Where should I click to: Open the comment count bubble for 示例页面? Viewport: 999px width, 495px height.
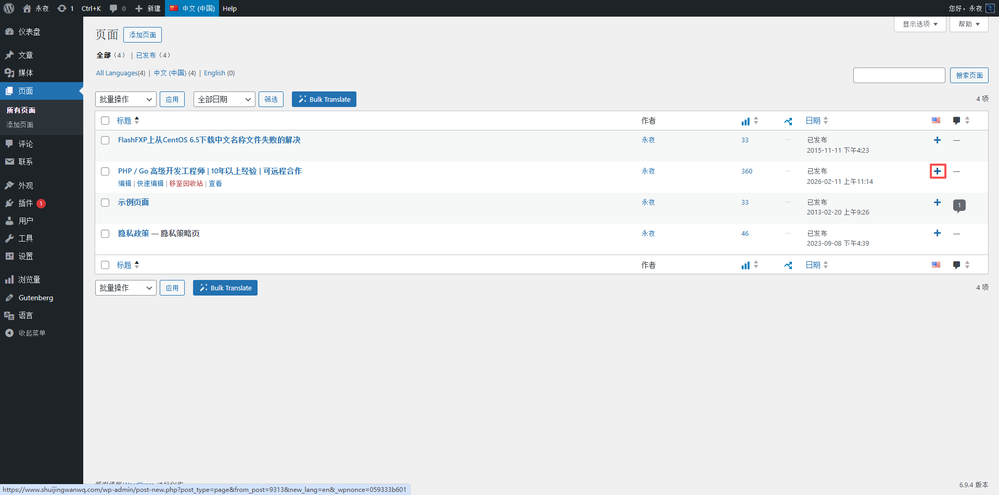(959, 206)
